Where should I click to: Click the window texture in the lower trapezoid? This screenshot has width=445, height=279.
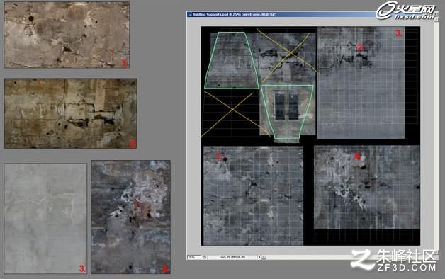[x=287, y=105]
